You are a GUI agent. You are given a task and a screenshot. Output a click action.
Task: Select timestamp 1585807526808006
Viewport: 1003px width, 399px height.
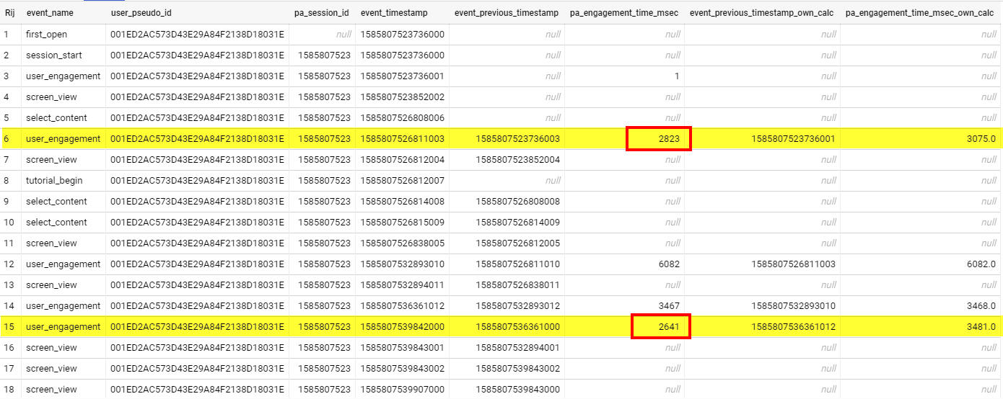point(403,118)
